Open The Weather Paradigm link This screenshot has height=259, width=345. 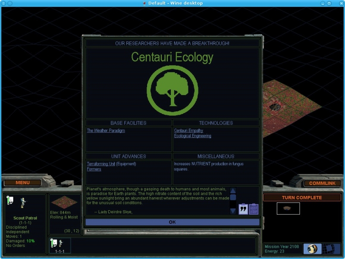point(106,130)
